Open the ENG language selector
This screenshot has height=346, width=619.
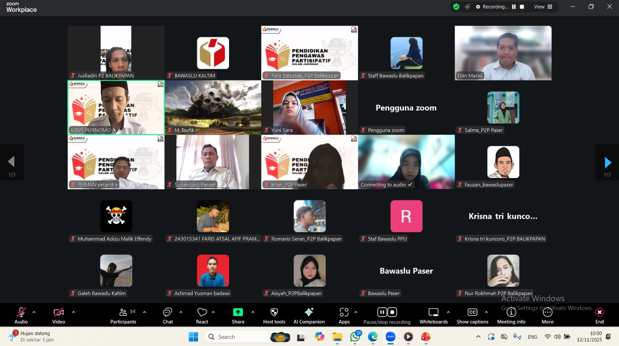(x=532, y=337)
